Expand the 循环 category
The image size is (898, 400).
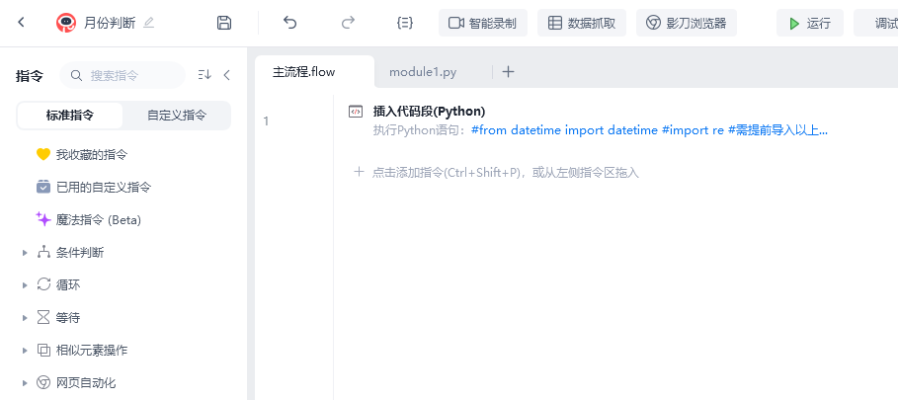(25, 285)
